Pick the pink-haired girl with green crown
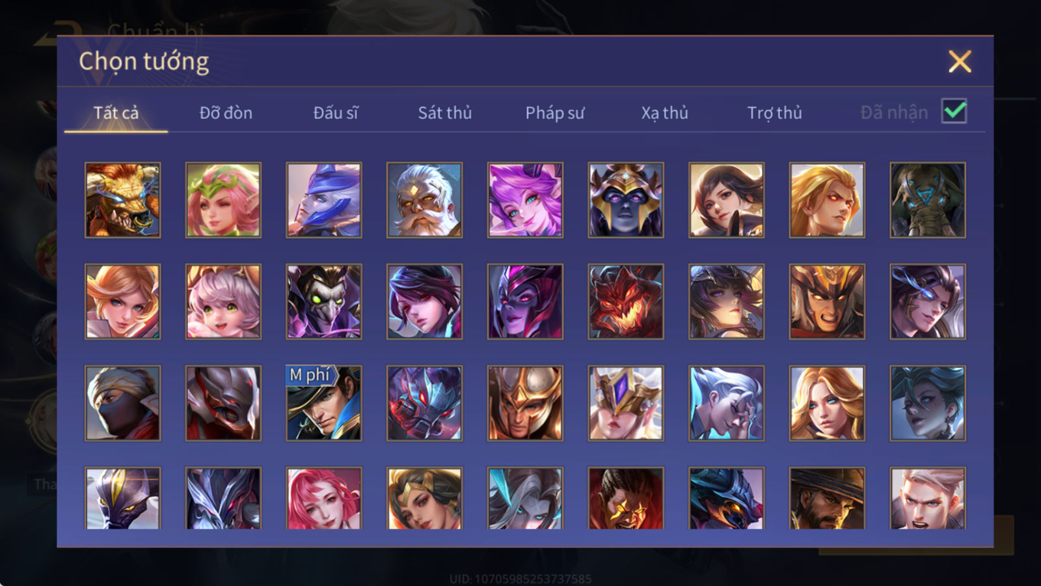The image size is (1041, 586). point(223,200)
